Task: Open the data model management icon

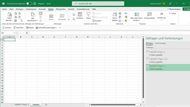Action: [x=126, y=21]
